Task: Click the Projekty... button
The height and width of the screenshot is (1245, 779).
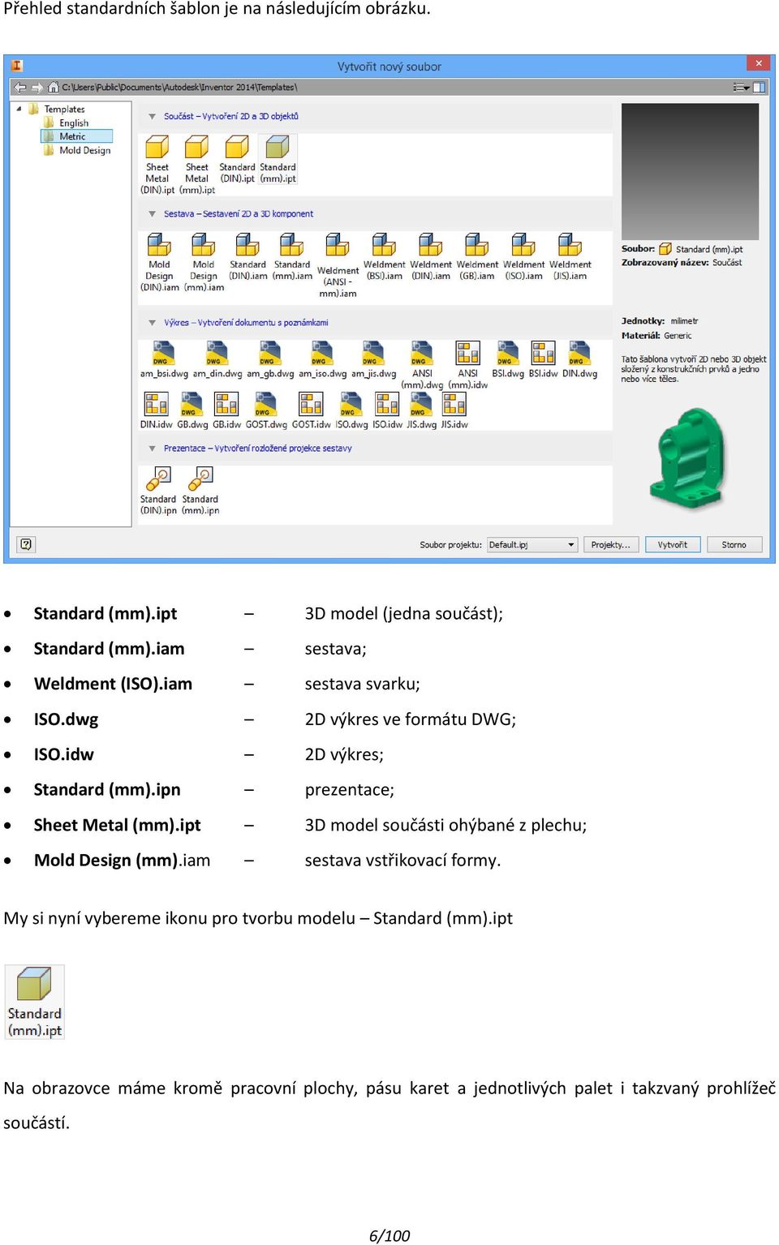Action: 611,545
